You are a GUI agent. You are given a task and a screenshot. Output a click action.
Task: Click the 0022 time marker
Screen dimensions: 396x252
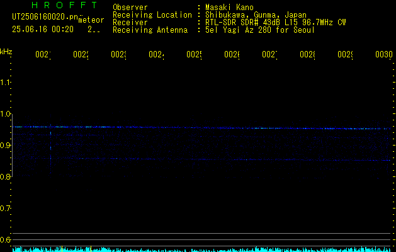tap(81, 54)
